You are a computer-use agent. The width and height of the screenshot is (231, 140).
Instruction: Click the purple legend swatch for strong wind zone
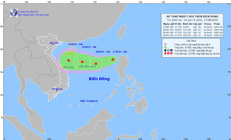coord(166,44)
